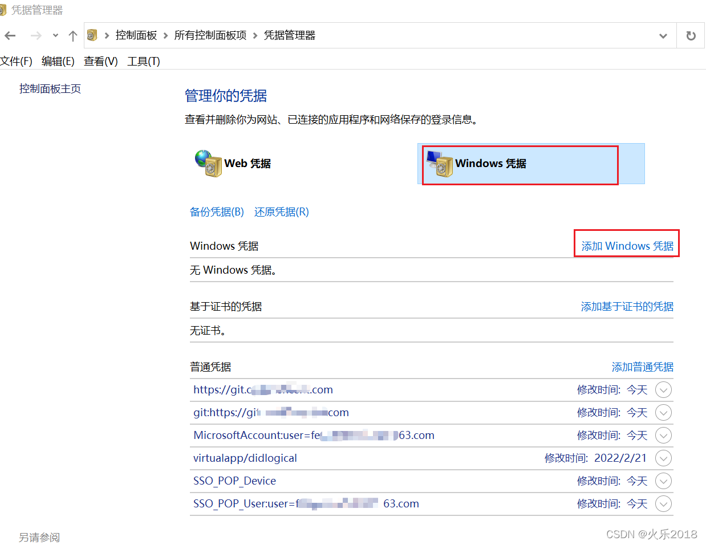The width and height of the screenshot is (706, 545).
Task: Go to 控制面板主页
Action: (x=50, y=89)
